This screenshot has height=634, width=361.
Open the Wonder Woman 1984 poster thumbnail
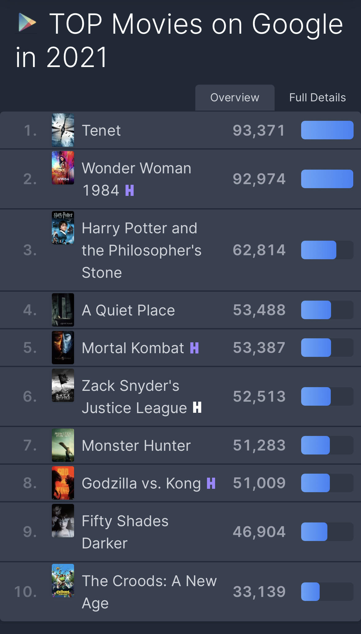63,168
